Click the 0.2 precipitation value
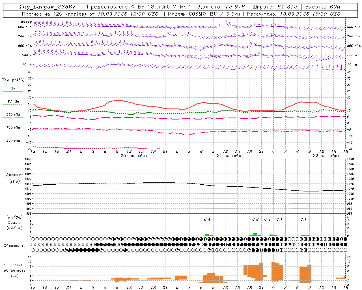Viewport: 362px width, 290px height. pos(267,219)
